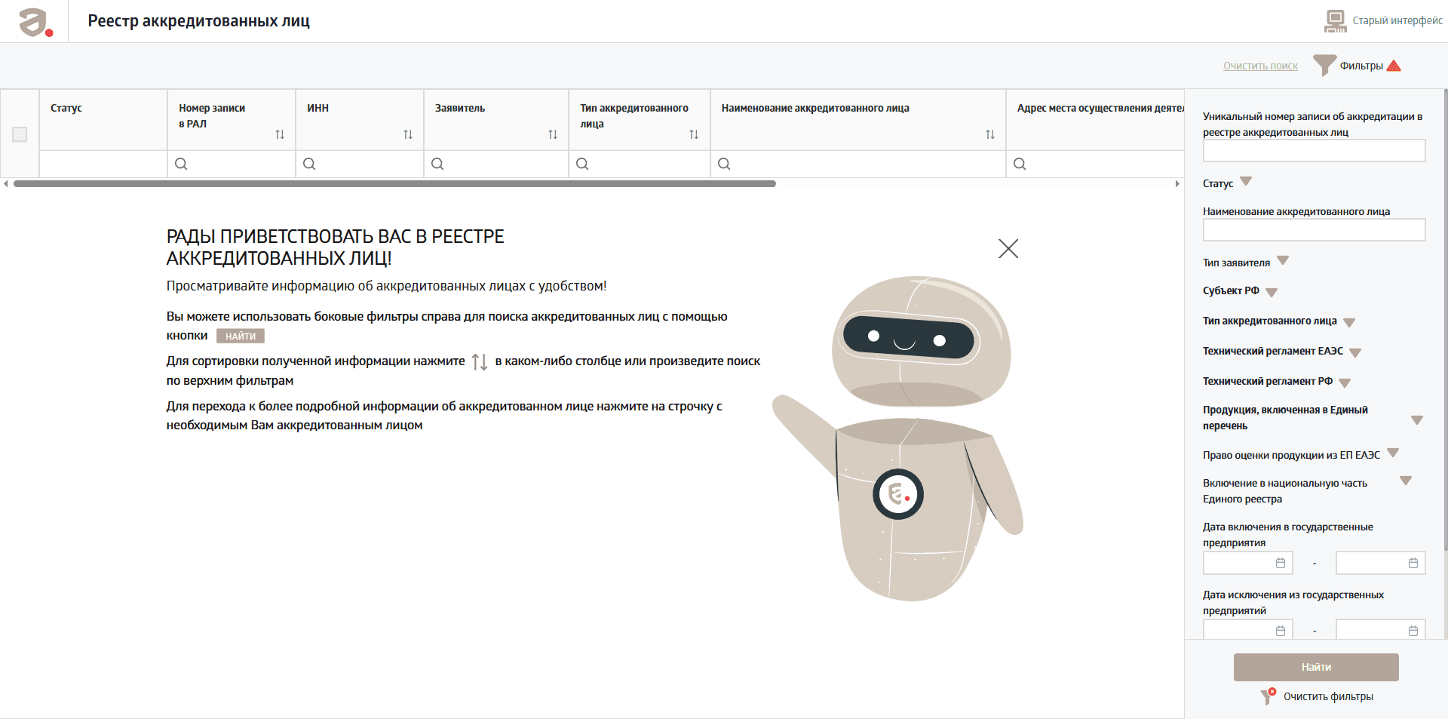
Task: Click the old interface computer icon
Action: click(x=1335, y=21)
